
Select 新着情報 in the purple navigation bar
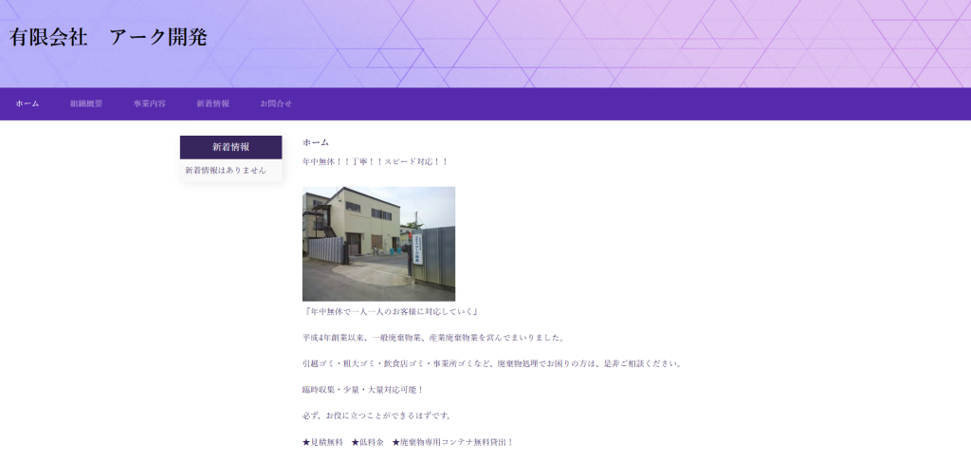tap(213, 103)
